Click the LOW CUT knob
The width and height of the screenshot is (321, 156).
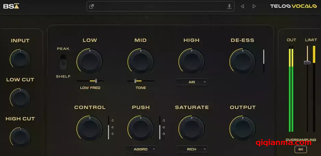tap(20, 99)
